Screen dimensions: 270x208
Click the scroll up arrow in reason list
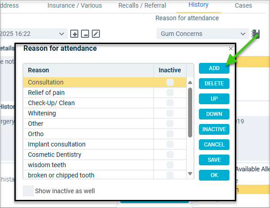tap(190, 83)
